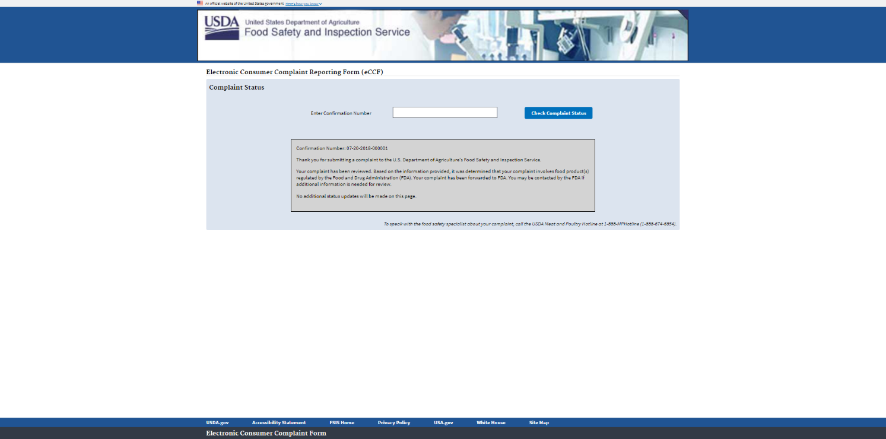
Task: Click the US flag icon
Action: tap(200, 3)
